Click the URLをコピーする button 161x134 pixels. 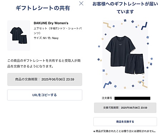[45, 95]
